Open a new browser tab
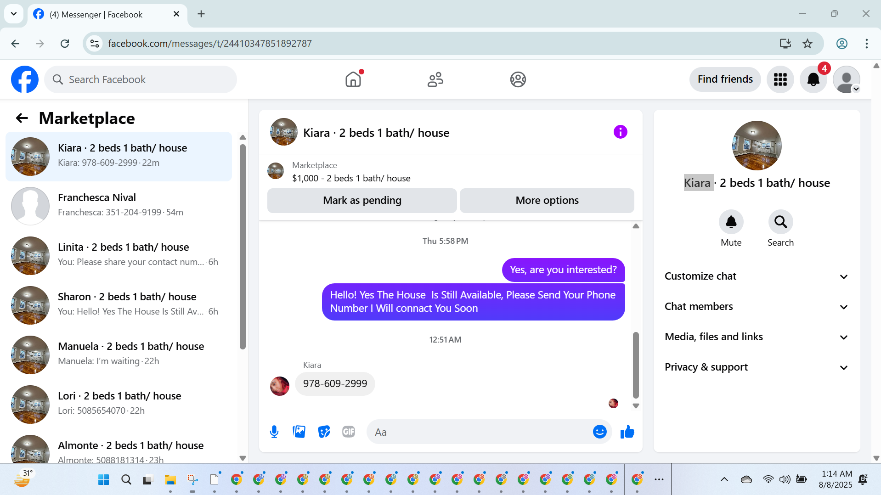Screen dimensions: 881x495 coord(201,14)
